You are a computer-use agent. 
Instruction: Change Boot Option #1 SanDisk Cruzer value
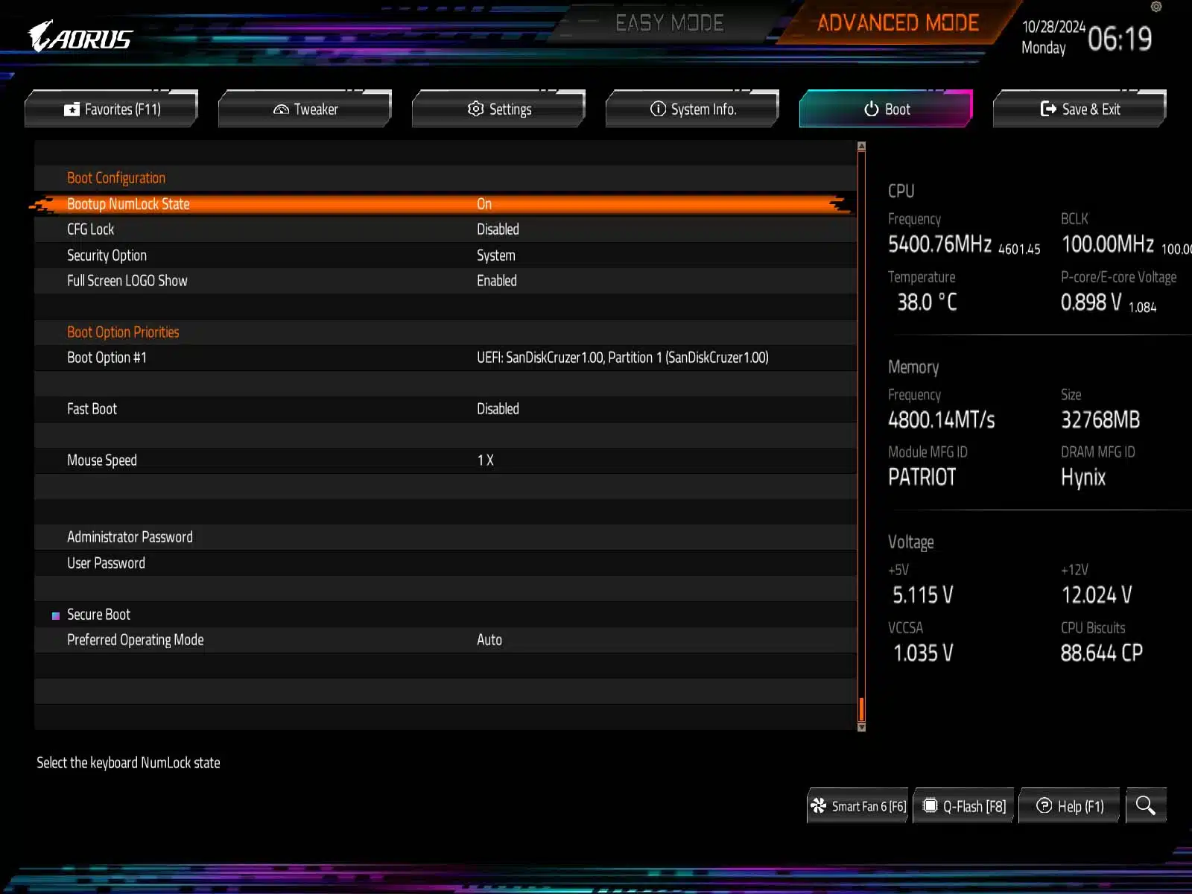623,358
